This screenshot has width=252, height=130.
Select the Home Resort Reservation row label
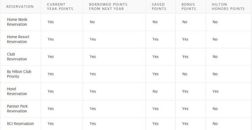18,39
